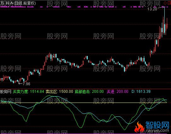
Task: Click the red diamond icon at top right
Action: click(x=165, y=3)
